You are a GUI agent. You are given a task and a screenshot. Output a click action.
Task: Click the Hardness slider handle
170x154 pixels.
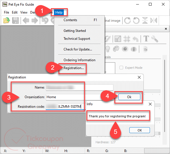click(x=159, y=133)
